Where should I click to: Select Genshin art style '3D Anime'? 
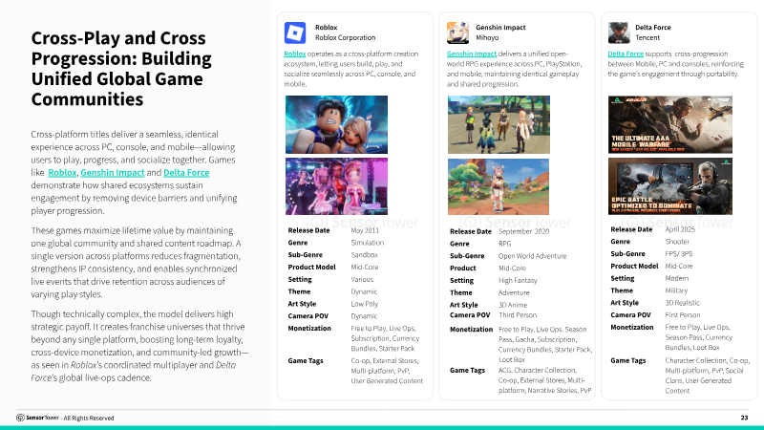[x=513, y=305]
